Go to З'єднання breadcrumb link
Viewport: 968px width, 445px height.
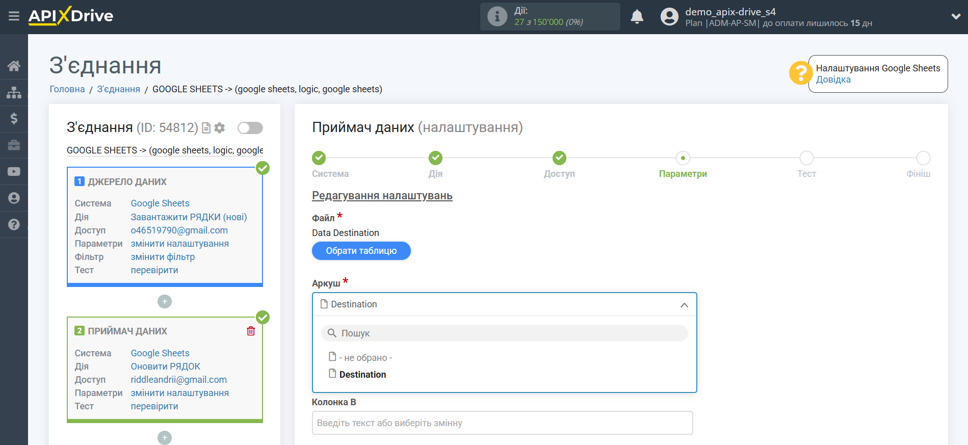(119, 89)
